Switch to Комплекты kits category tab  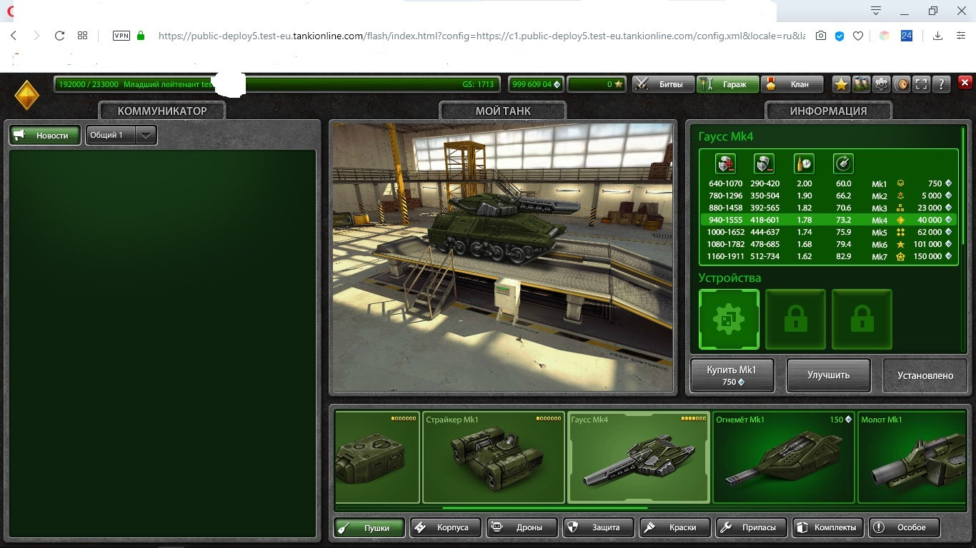coord(827,528)
